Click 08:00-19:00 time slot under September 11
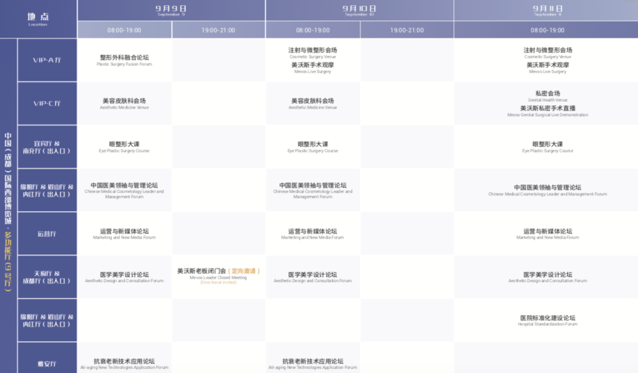 547,30
